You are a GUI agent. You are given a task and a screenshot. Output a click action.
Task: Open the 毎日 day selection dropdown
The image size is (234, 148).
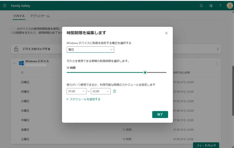(x=90, y=50)
